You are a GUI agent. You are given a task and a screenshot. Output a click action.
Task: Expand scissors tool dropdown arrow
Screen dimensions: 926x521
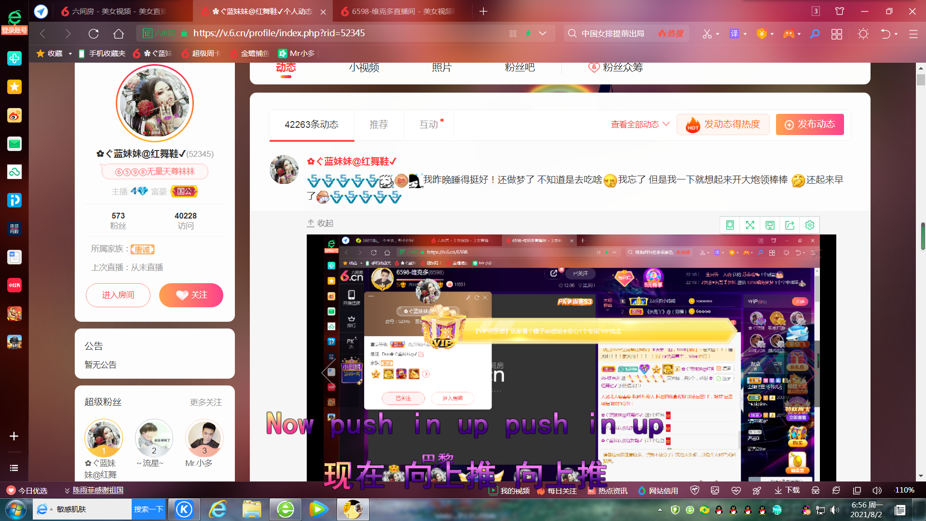coord(718,34)
